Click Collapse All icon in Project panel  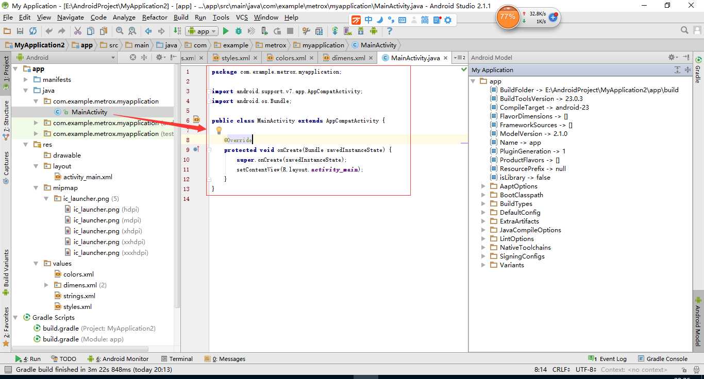point(144,58)
